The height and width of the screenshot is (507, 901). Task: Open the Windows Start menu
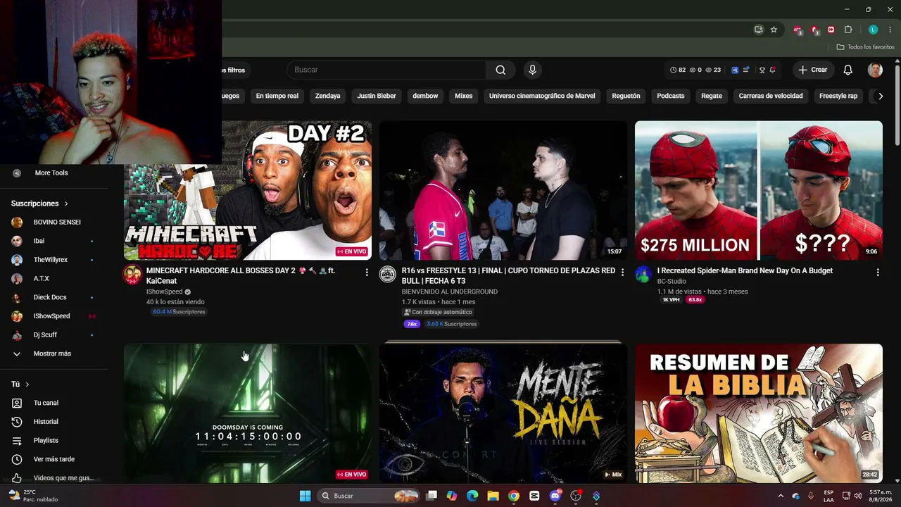[x=305, y=496]
